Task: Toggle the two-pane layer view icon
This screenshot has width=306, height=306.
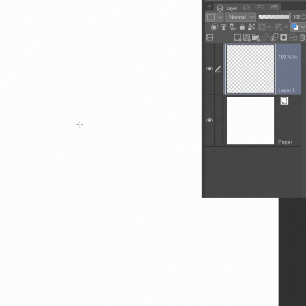Action: click(x=209, y=37)
